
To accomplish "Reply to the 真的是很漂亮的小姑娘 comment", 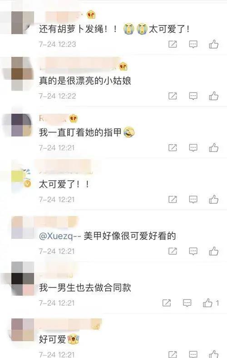I will pyautogui.click(x=193, y=96).
